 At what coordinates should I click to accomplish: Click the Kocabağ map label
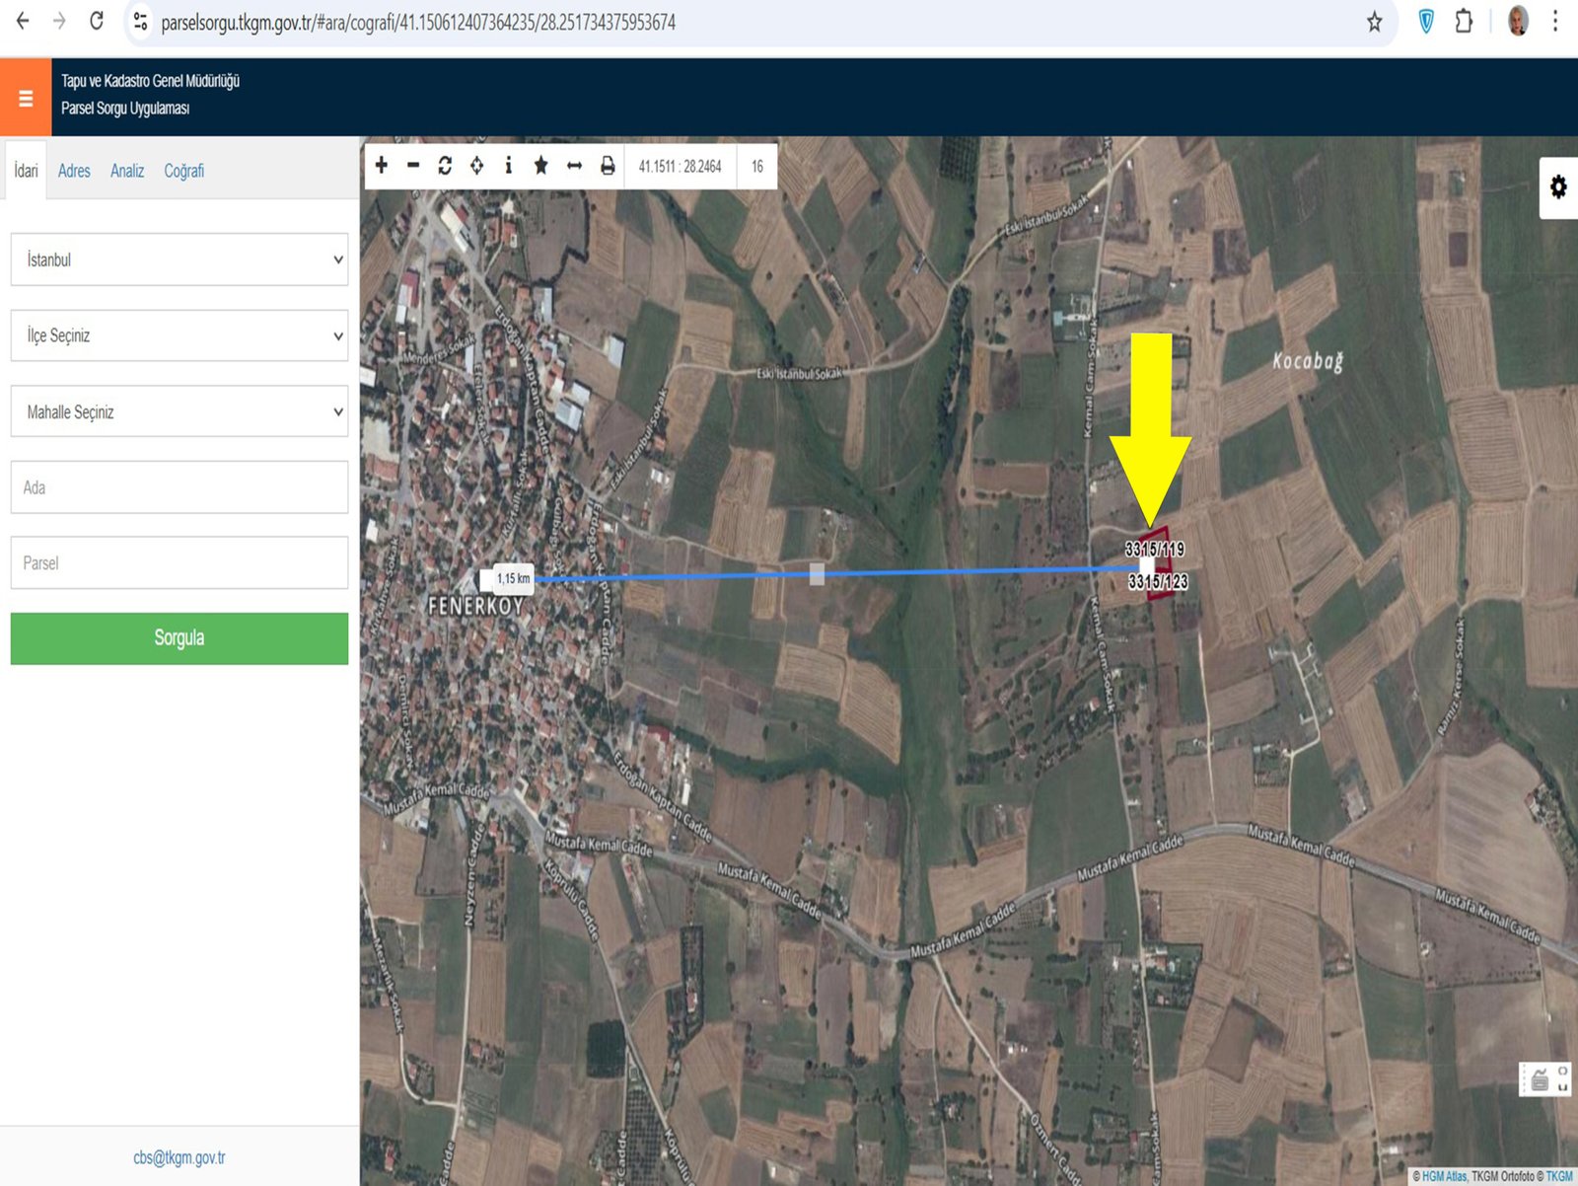(1308, 361)
